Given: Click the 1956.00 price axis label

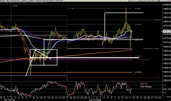Looking at the screenshot, I should (167, 72).
